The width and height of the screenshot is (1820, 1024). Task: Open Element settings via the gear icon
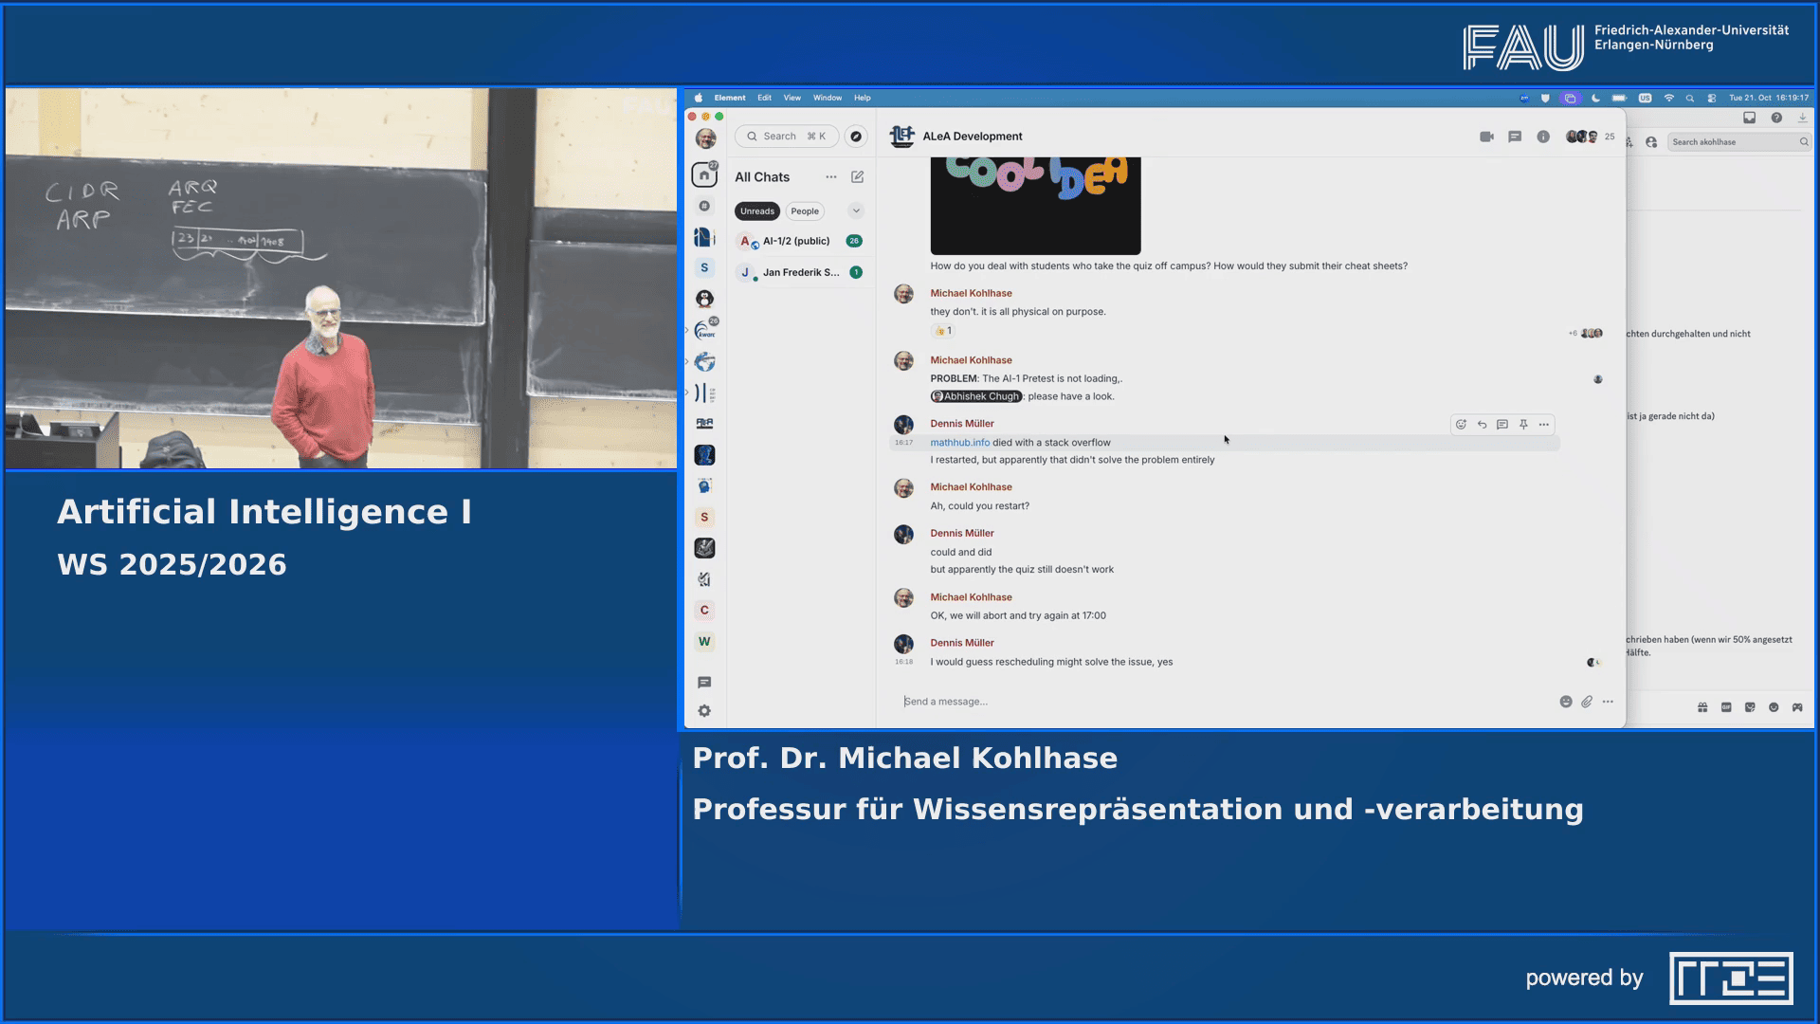pos(703,710)
